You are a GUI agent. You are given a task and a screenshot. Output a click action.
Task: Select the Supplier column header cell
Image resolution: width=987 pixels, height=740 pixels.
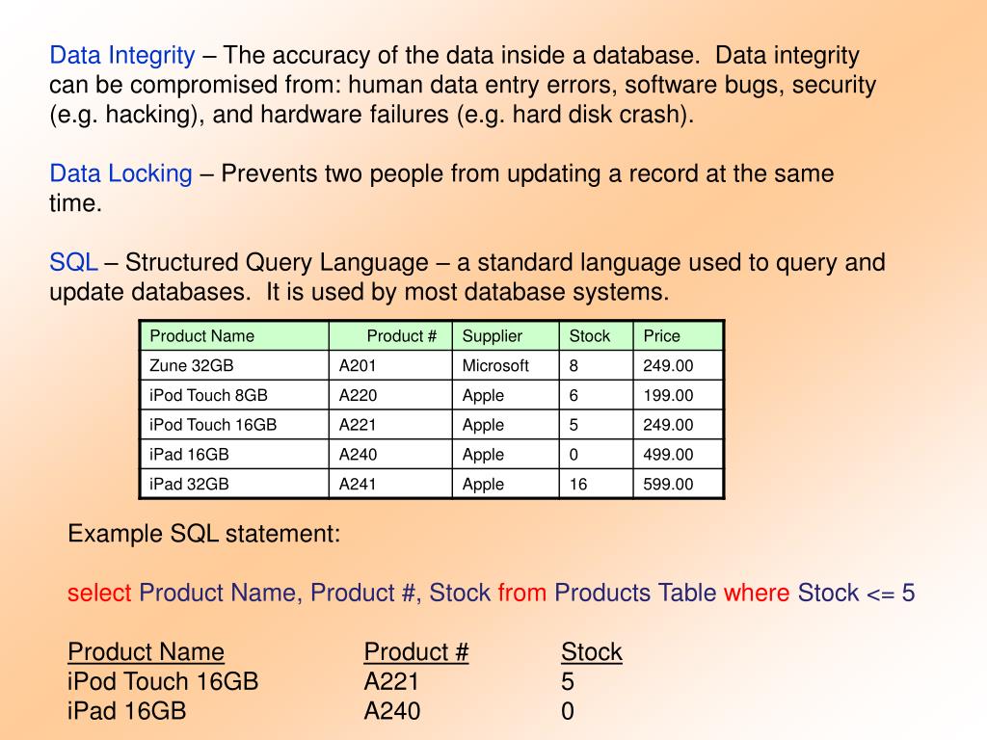click(505, 336)
